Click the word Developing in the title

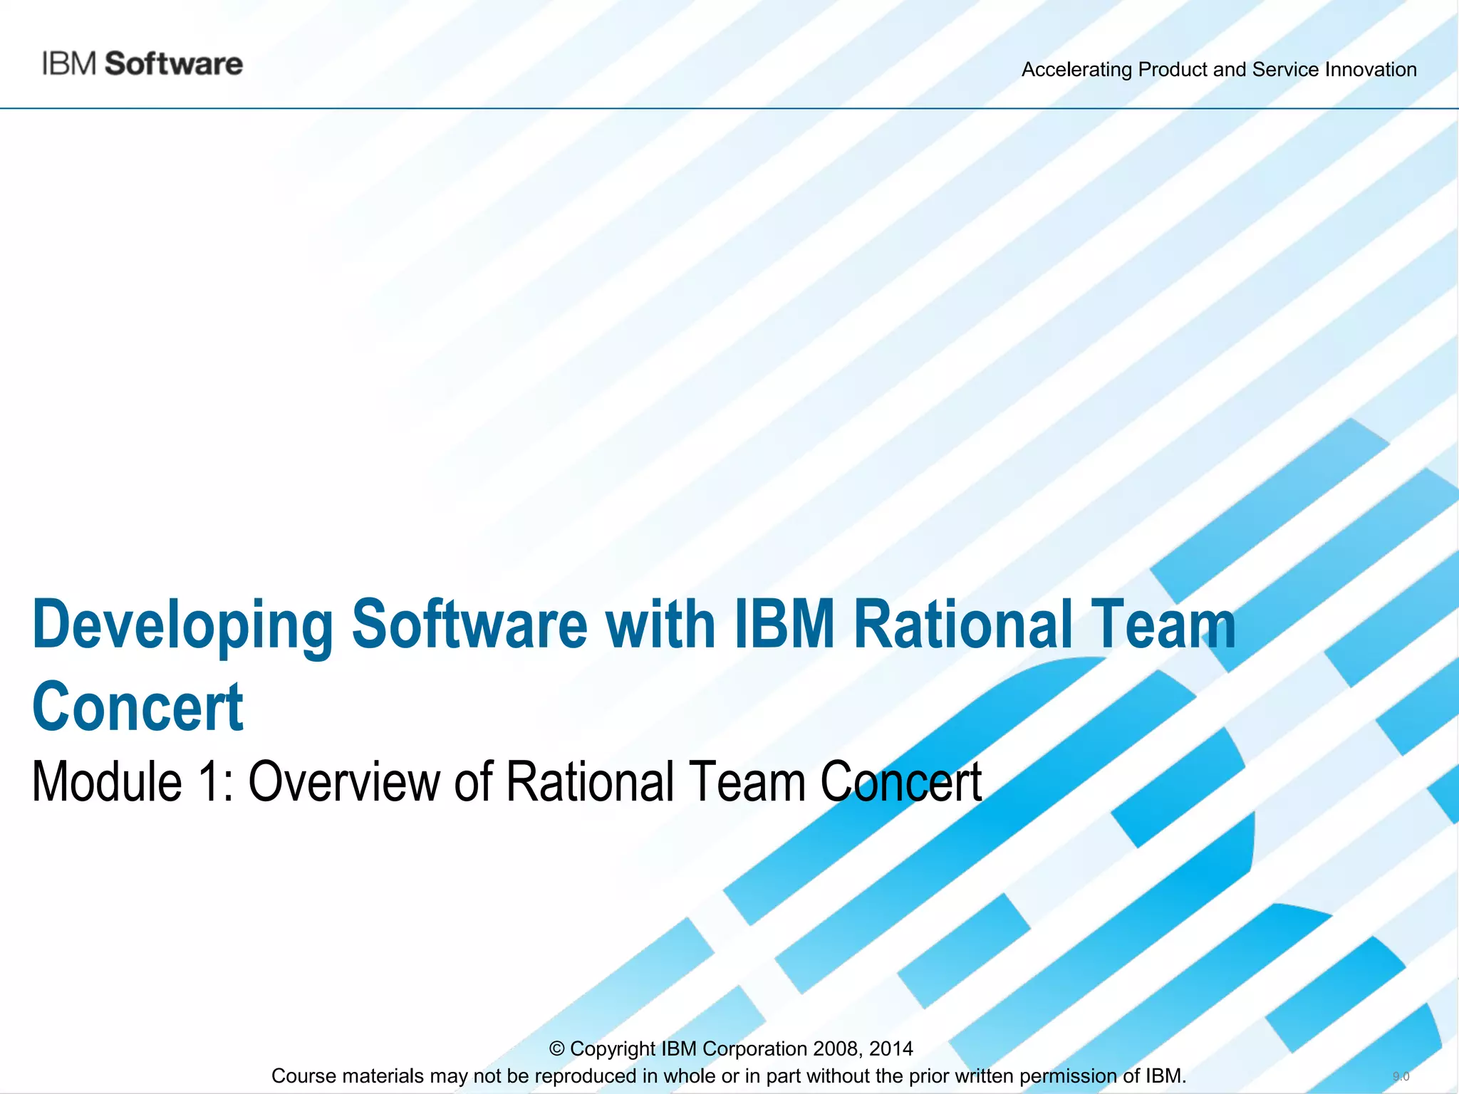[x=182, y=625]
